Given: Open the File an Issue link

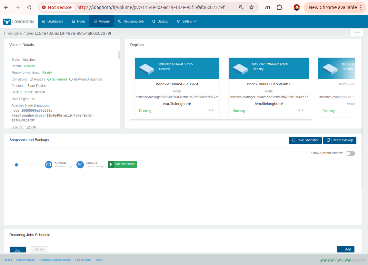Looking at the screenshot, I should click(x=83, y=260).
